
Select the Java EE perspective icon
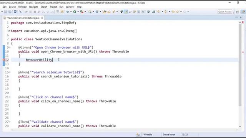(243, 12)
